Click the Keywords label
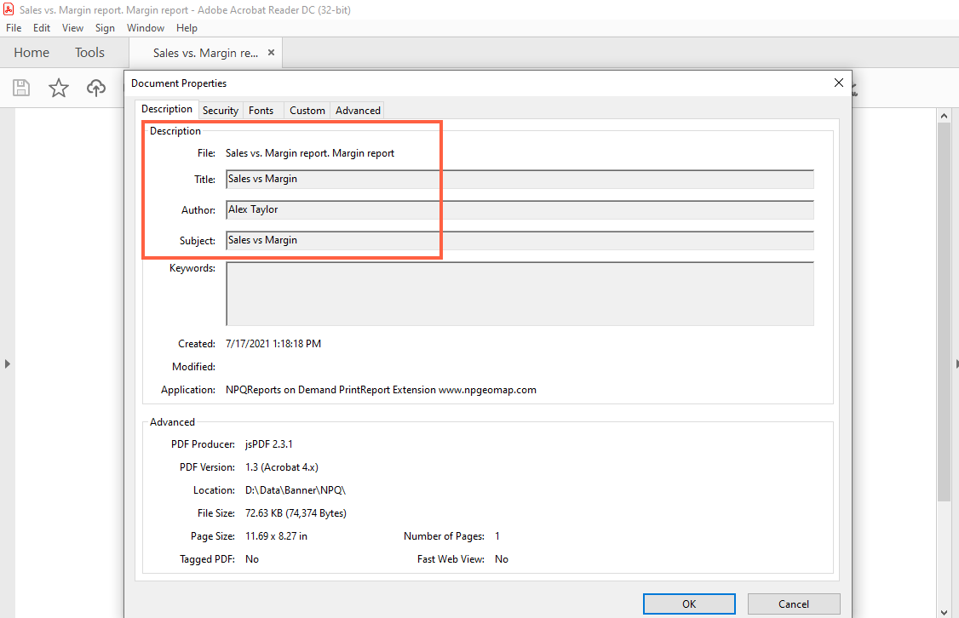The height and width of the screenshot is (618, 959). [x=192, y=268]
